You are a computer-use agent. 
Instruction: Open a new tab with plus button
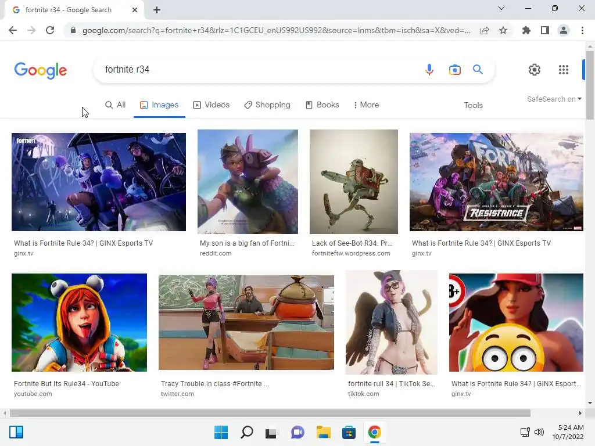coord(157,10)
